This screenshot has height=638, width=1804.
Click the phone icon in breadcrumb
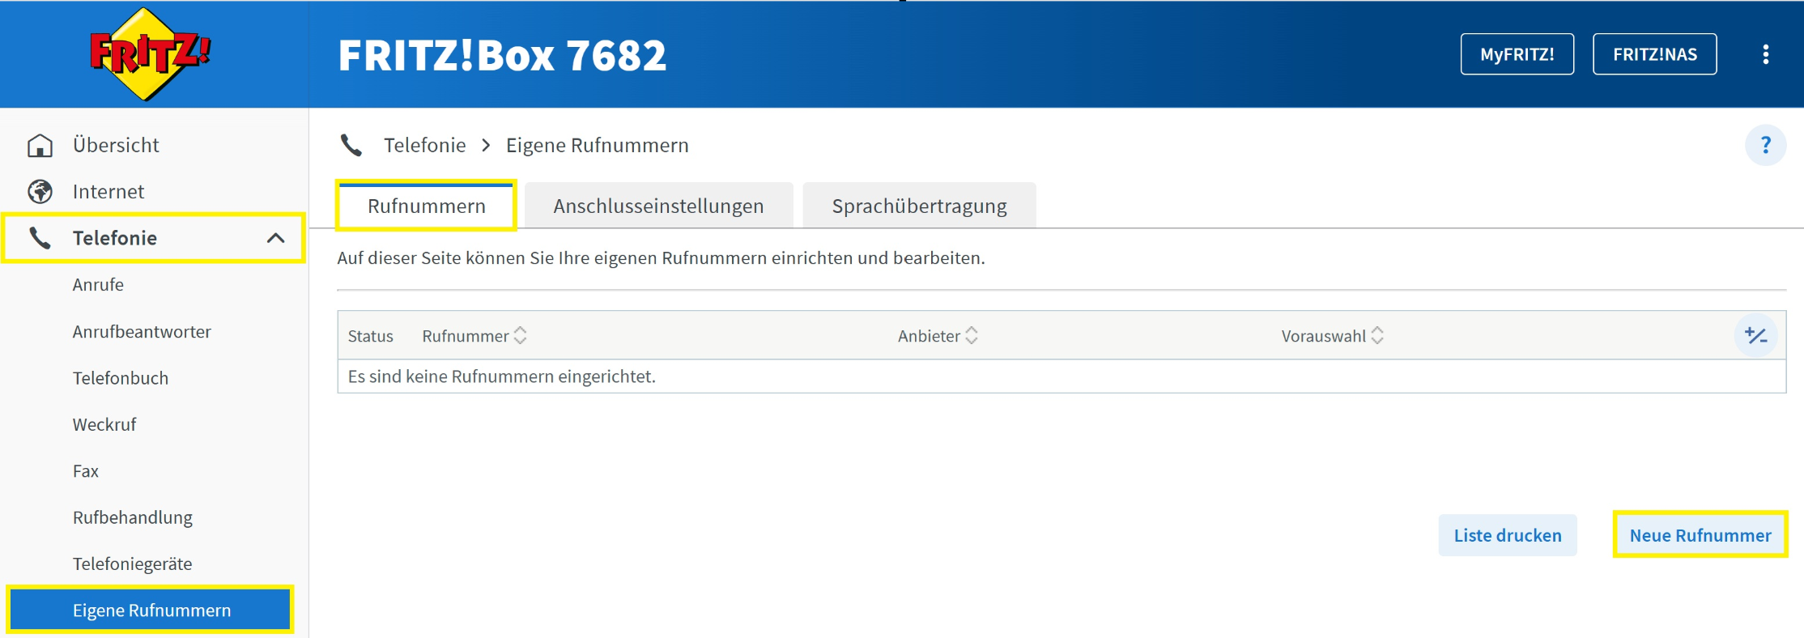click(351, 145)
